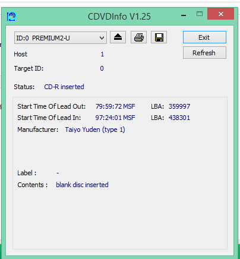Click the lead out time '79:59:72 MSF'

click(115, 106)
